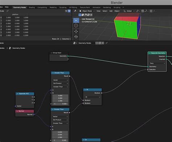Viewport: 172px width, 142px height.
Task: Open Global transform orientation dropdown
Action: [129, 11]
